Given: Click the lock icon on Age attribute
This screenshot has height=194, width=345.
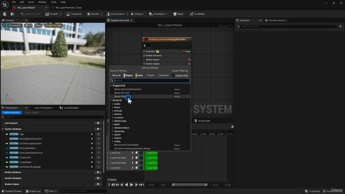Looking at the screenshot, I should point(92,134).
